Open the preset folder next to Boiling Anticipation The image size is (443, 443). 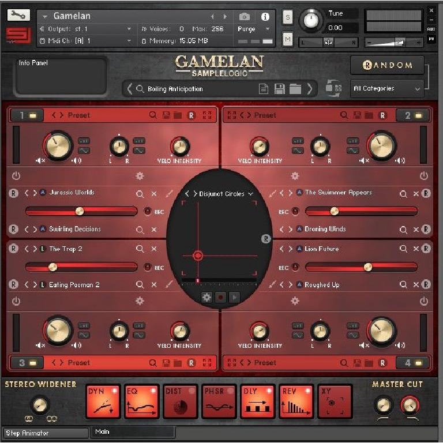[295, 89]
